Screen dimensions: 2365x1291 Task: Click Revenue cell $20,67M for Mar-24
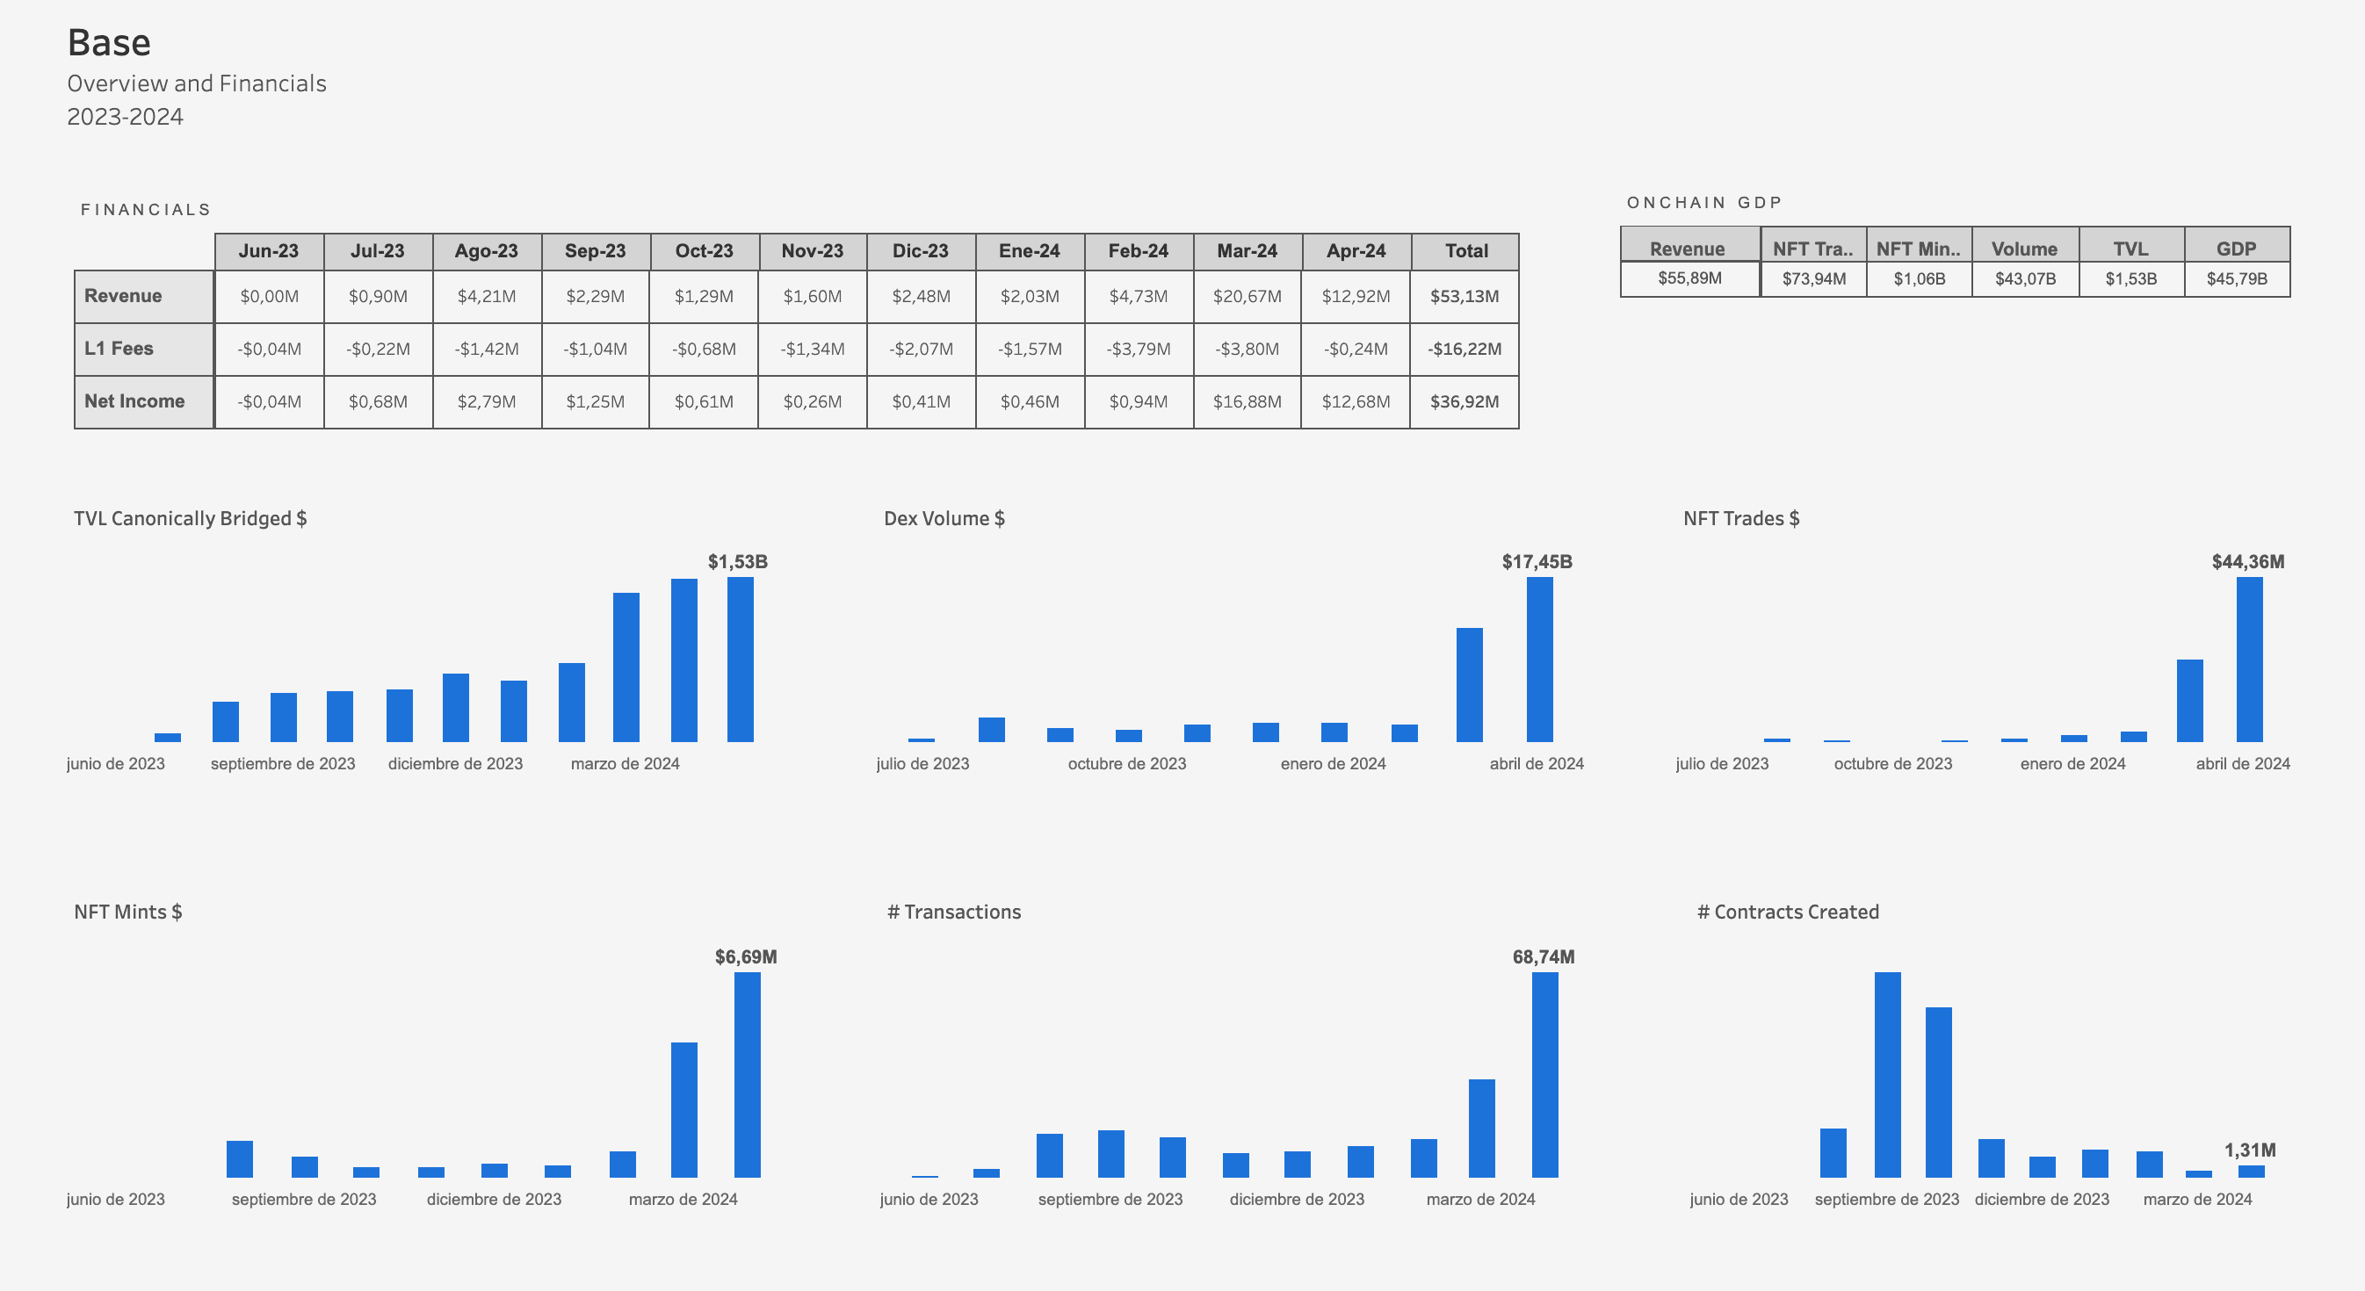tap(1247, 296)
